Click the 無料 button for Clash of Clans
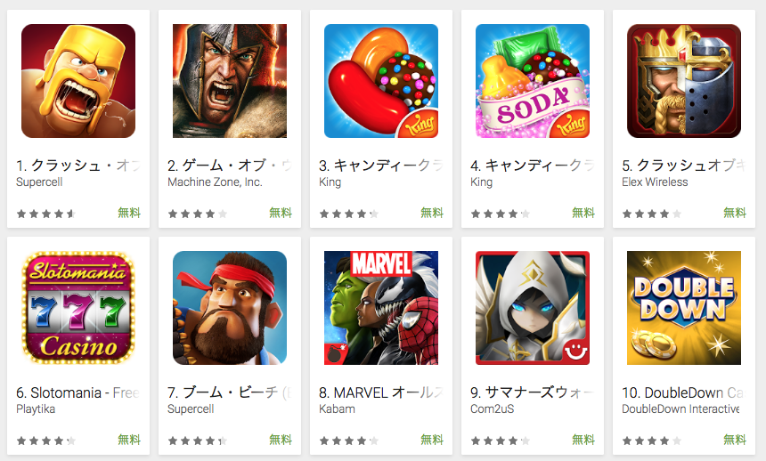The image size is (766, 461). [x=129, y=213]
